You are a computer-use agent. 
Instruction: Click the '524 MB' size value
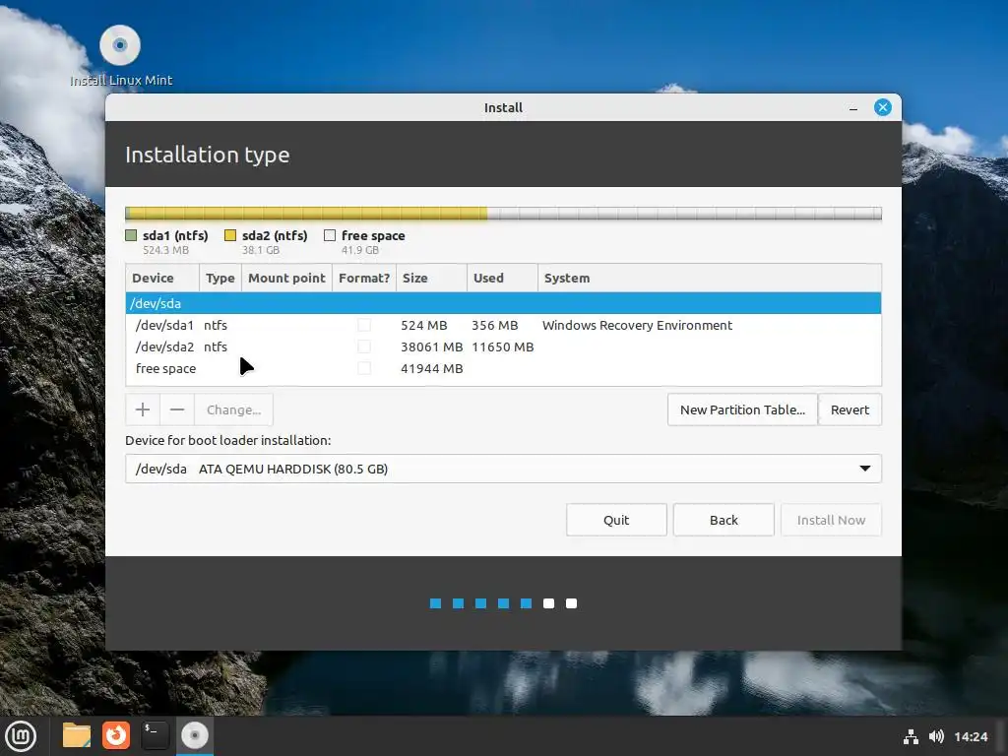tap(423, 325)
